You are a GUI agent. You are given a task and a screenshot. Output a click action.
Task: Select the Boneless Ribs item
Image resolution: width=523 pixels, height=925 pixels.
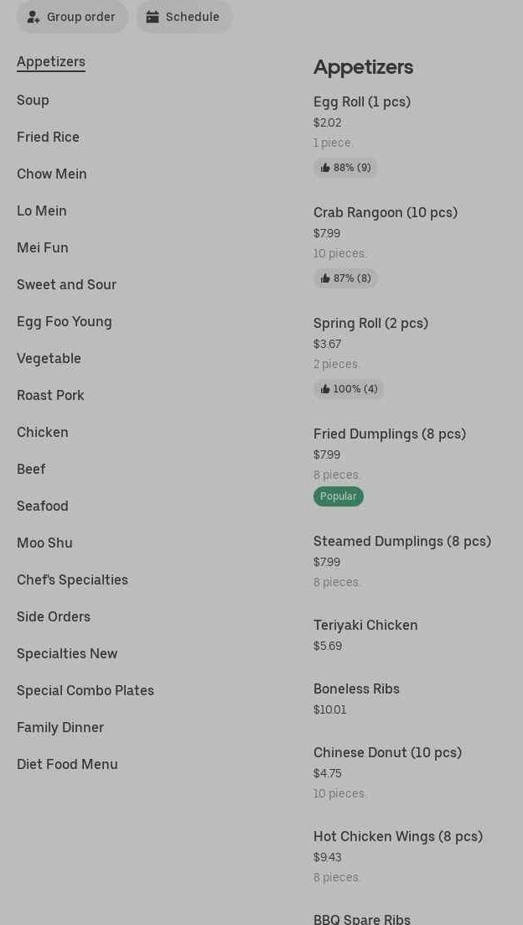pos(356,689)
